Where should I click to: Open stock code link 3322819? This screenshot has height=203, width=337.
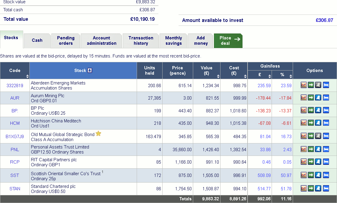pos(15,86)
